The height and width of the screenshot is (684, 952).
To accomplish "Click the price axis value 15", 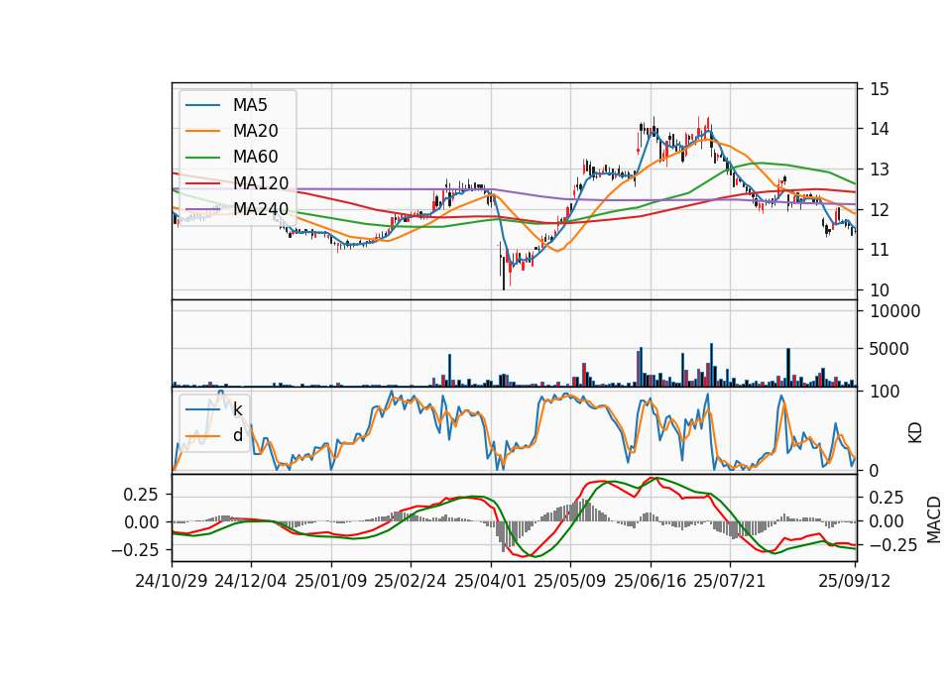I will (x=880, y=89).
